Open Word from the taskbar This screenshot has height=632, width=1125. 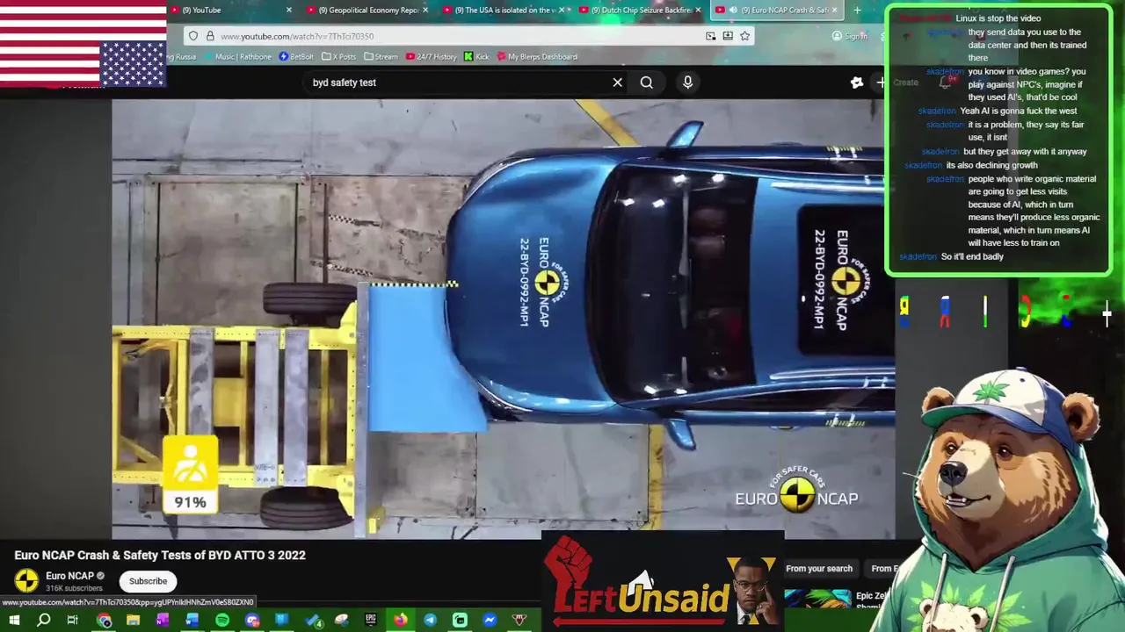[x=192, y=621]
